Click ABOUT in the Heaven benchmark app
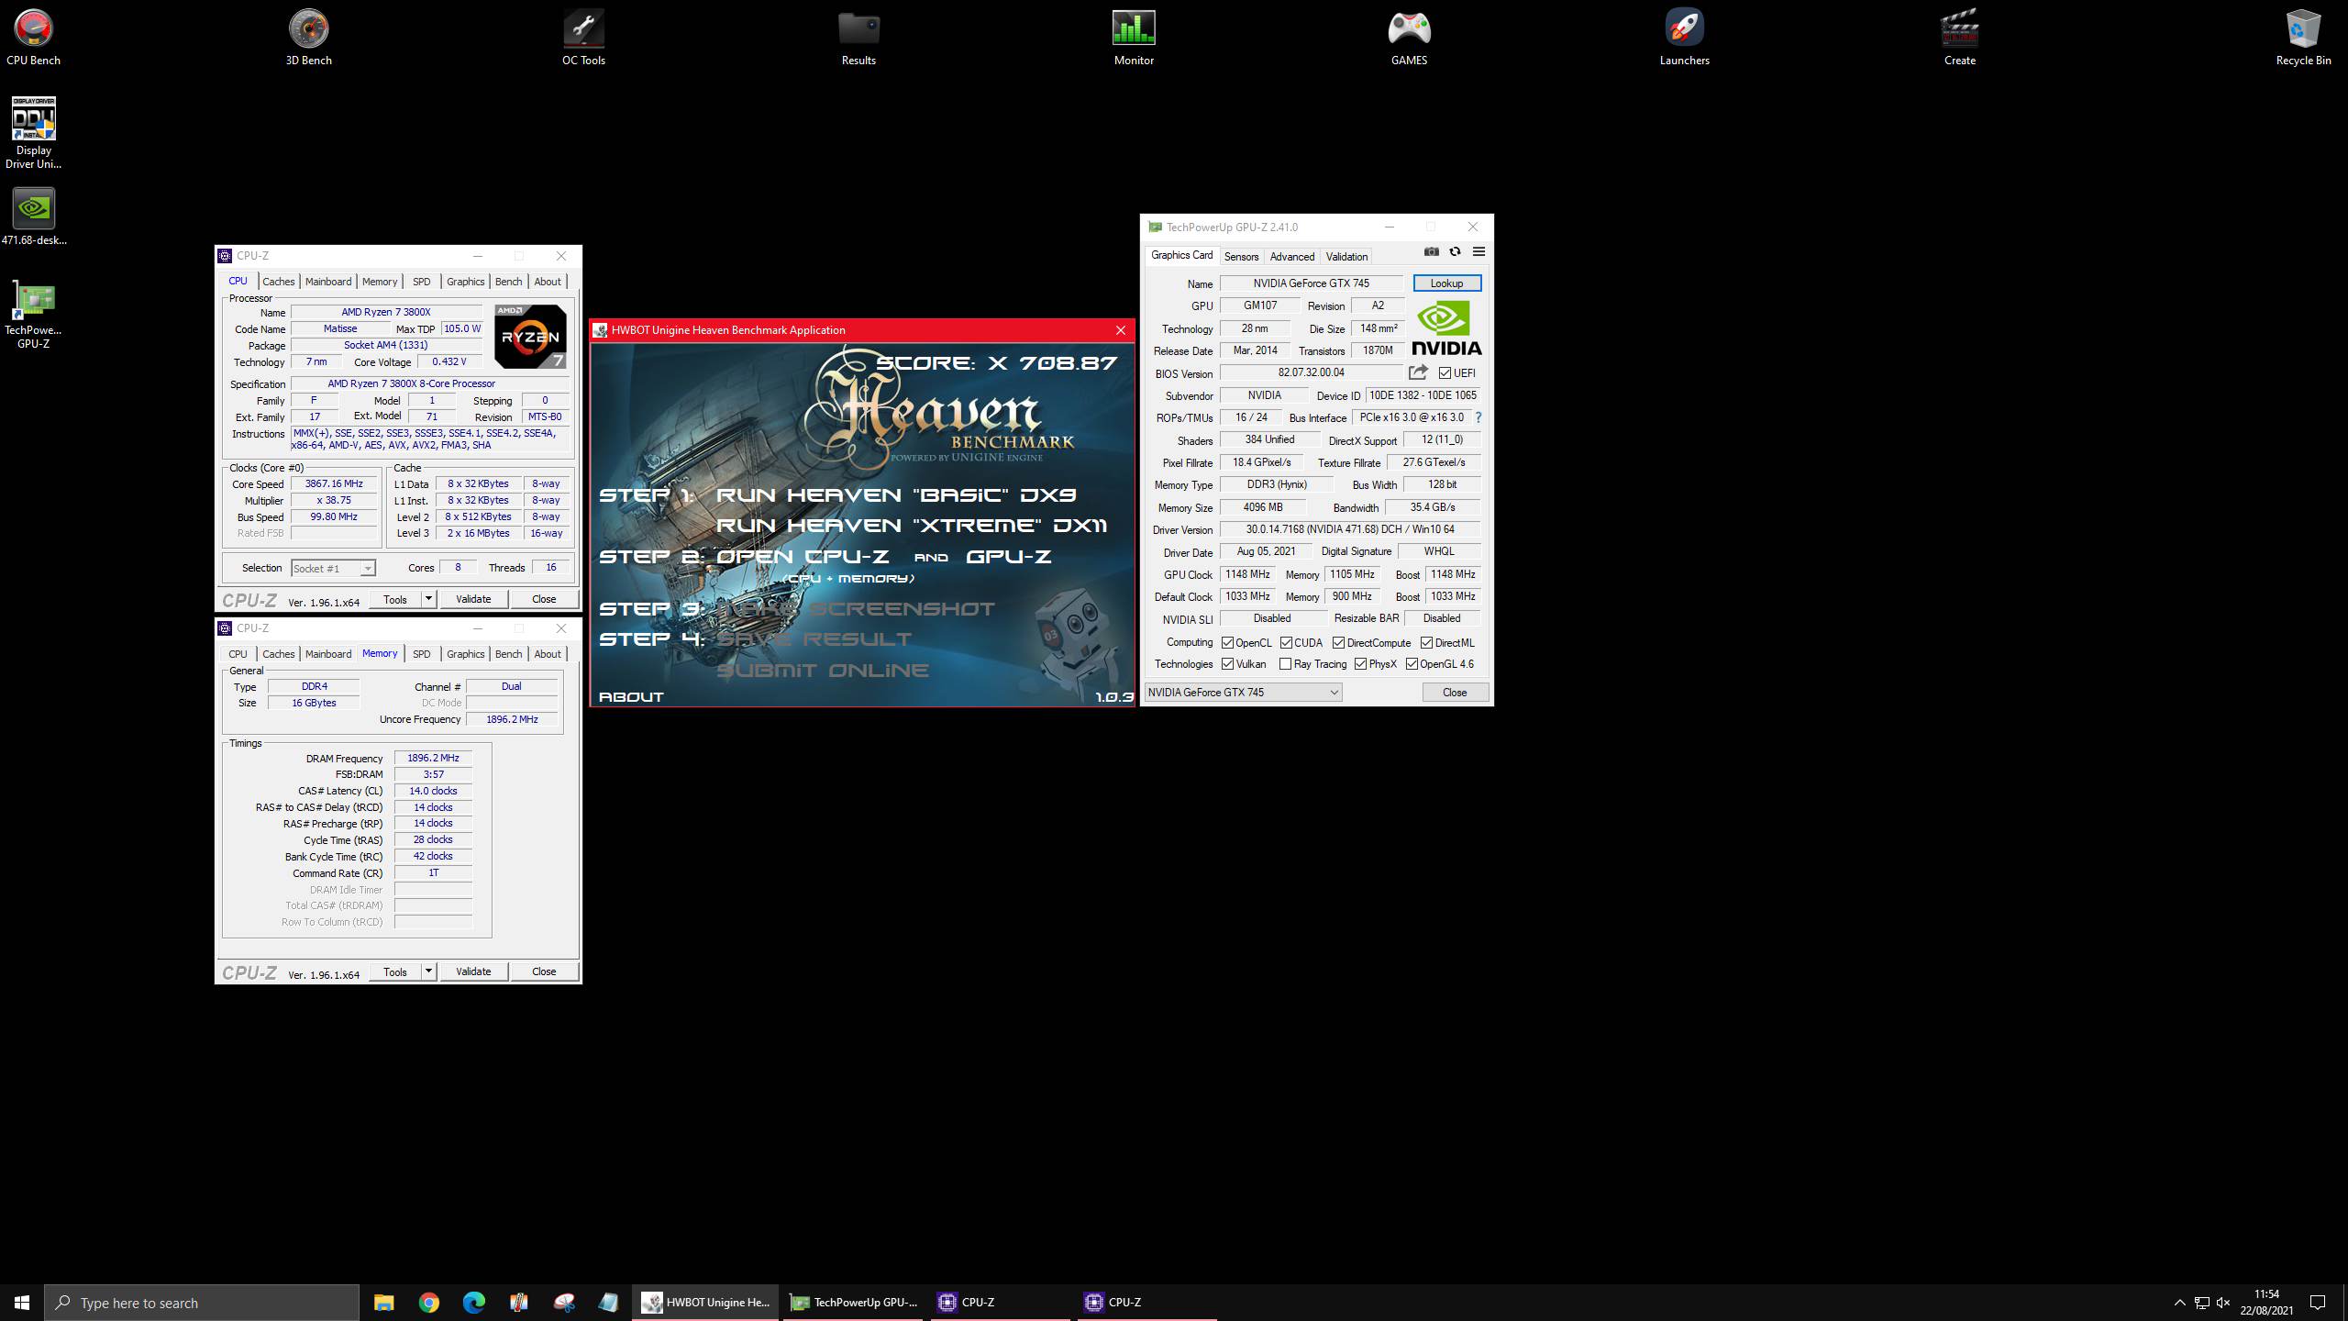Viewport: 2348px width, 1321px height. [x=631, y=697]
